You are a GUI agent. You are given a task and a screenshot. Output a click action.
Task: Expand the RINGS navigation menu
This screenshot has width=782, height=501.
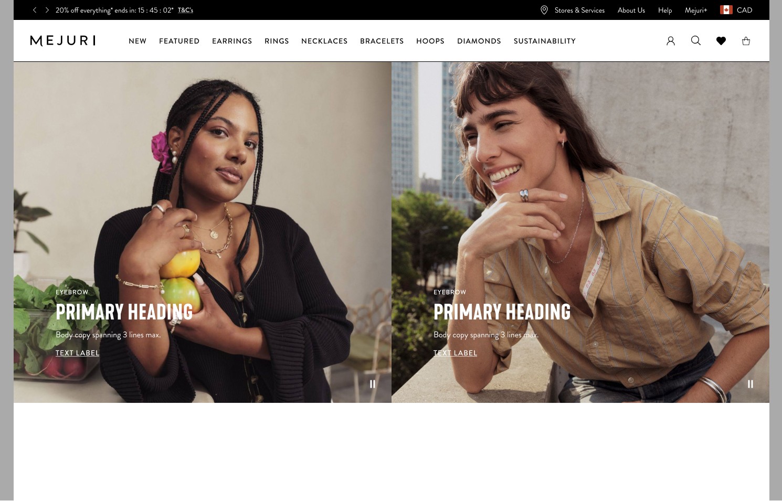tap(277, 41)
